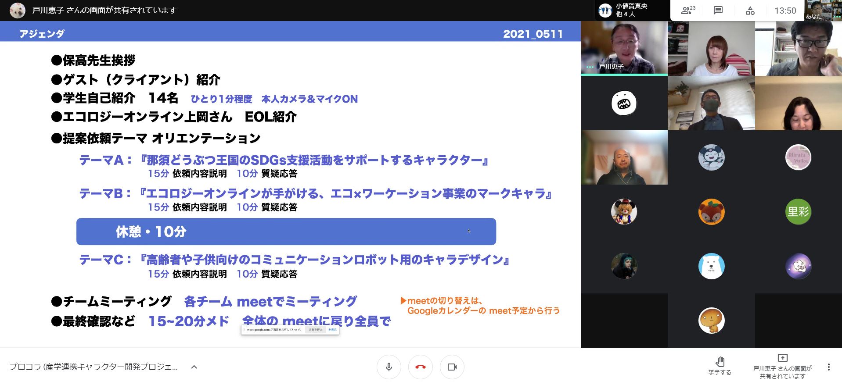Select the dark-haired portrait avatar

click(x=624, y=266)
